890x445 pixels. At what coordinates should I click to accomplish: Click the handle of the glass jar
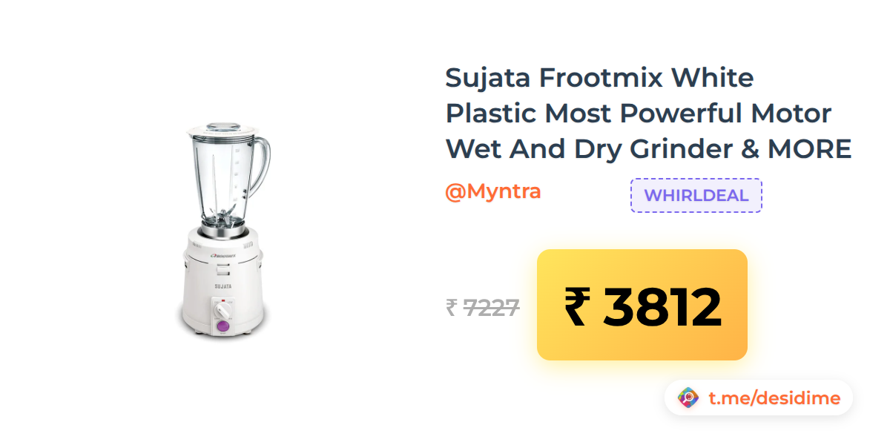[x=263, y=163]
